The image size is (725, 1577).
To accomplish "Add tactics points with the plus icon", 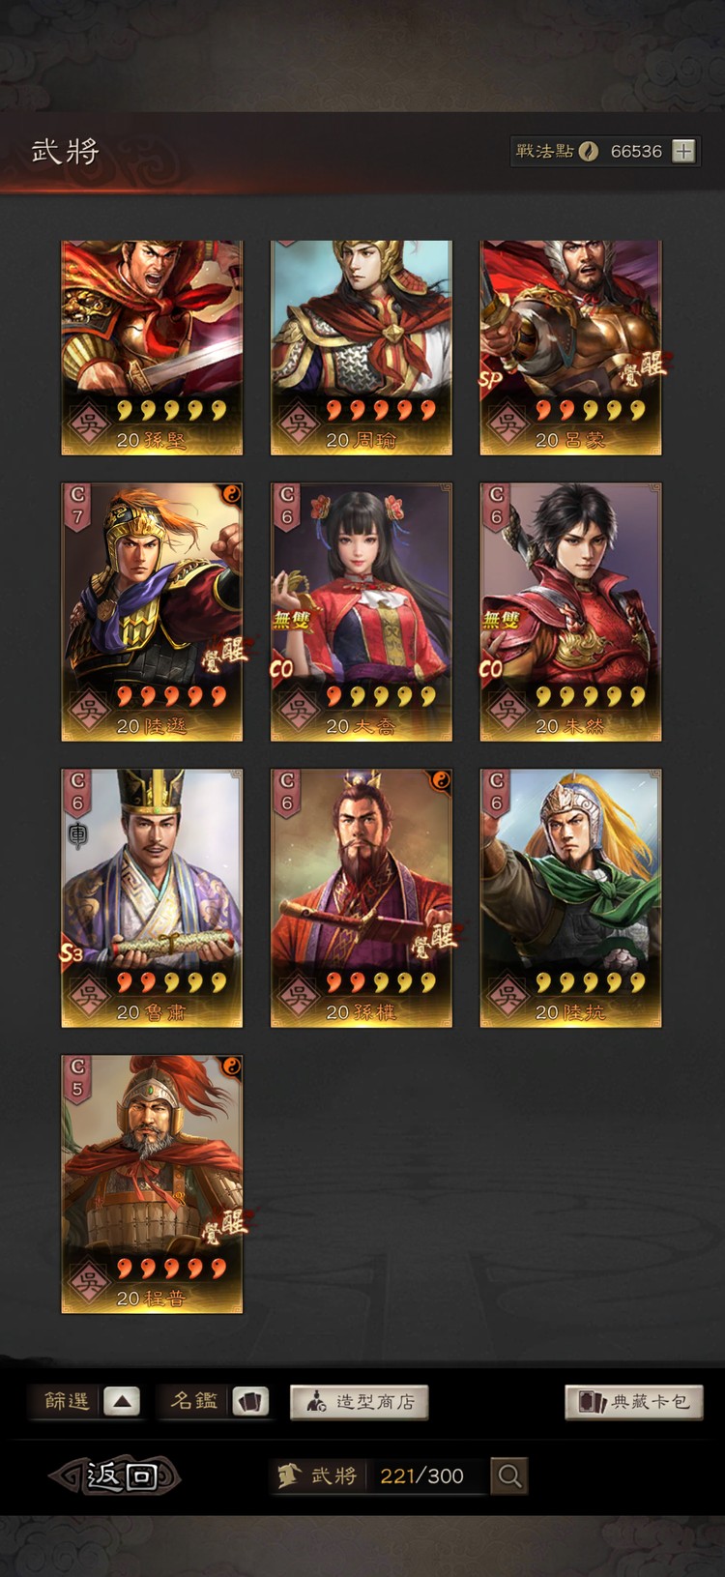I will (683, 151).
